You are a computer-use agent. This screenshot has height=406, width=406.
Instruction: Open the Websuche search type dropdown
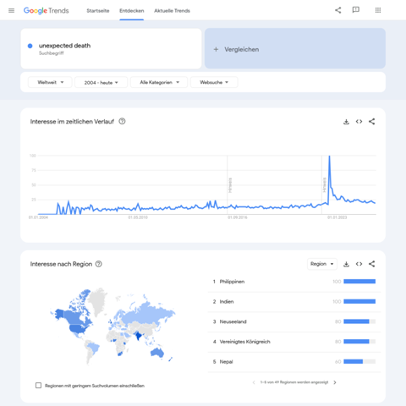point(214,82)
